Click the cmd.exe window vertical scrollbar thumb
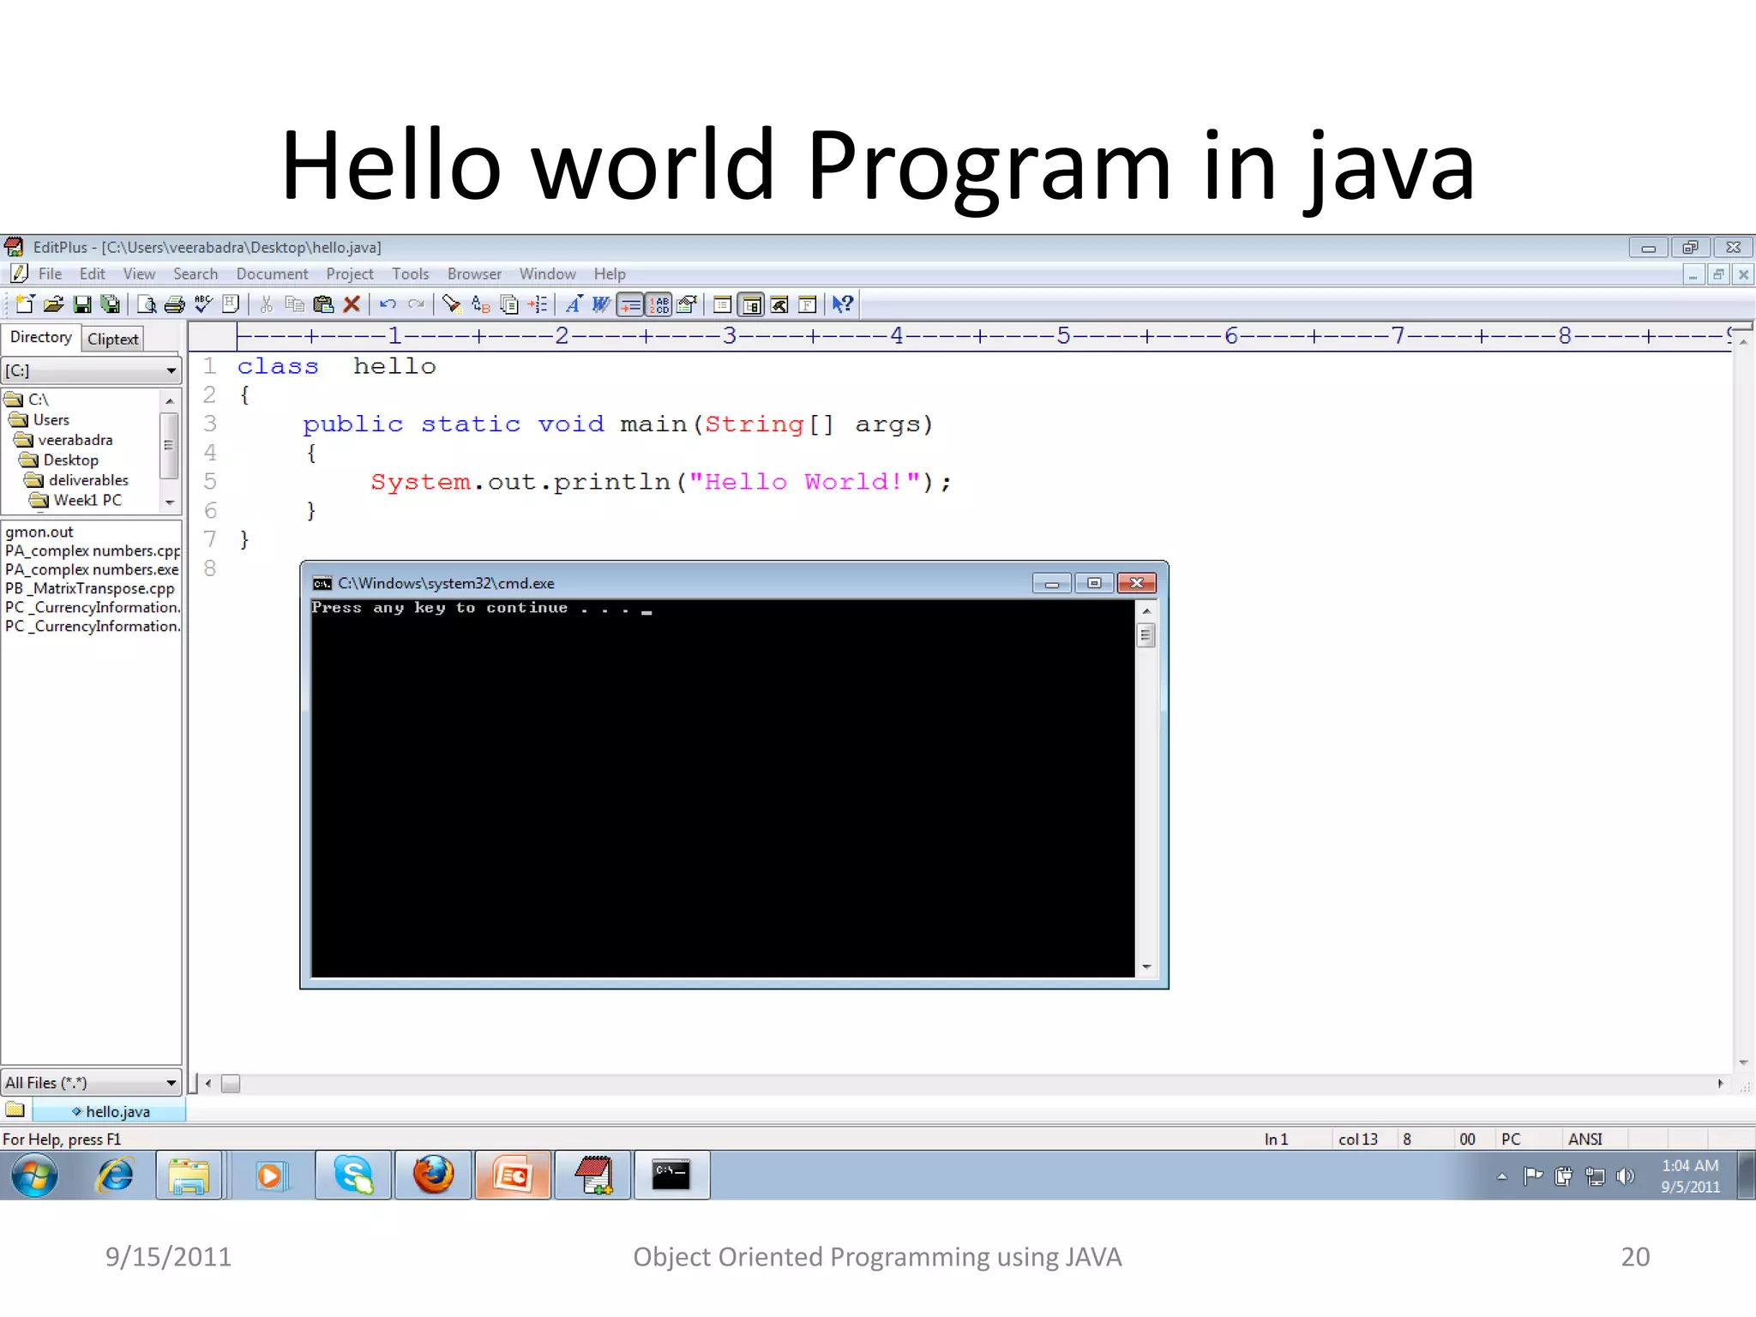The width and height of the screenshot is (1756, 1317). (x=1146, y=635)
